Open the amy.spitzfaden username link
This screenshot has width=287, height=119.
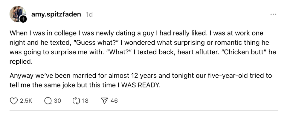[x=56, y=14]
